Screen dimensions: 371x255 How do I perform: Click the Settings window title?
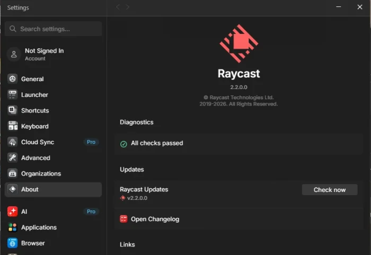click(x=18, y=7)
